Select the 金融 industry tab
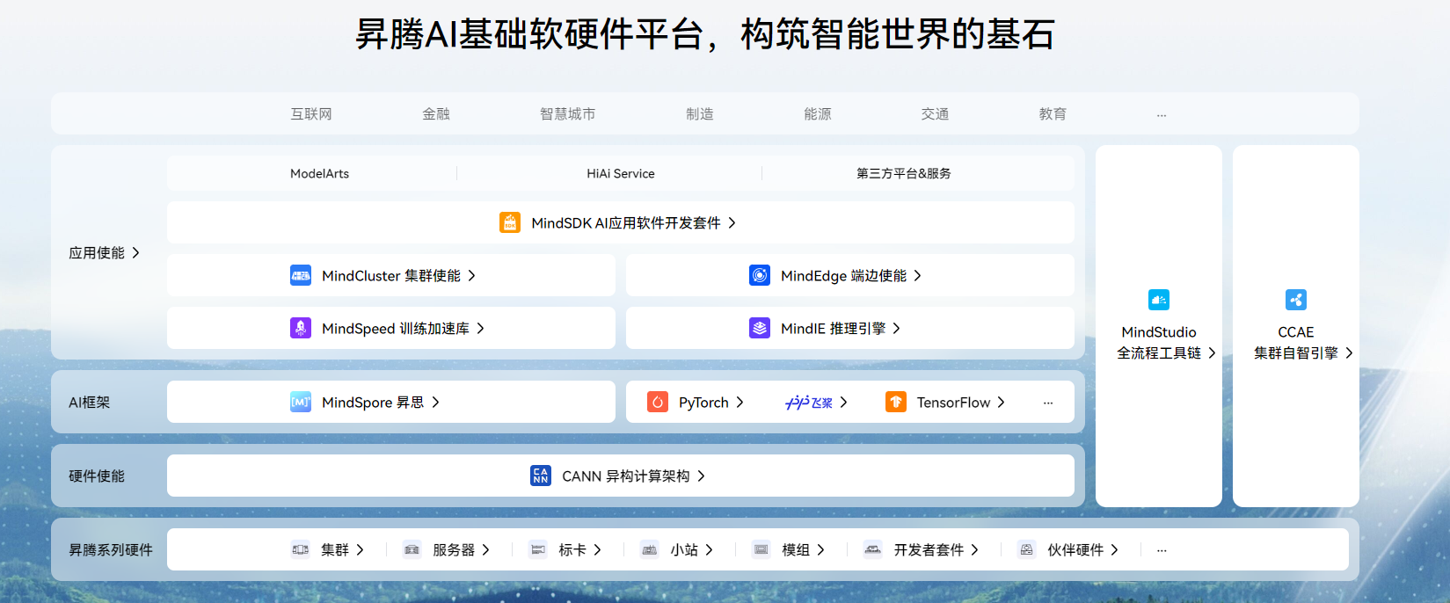 [436, 113]
